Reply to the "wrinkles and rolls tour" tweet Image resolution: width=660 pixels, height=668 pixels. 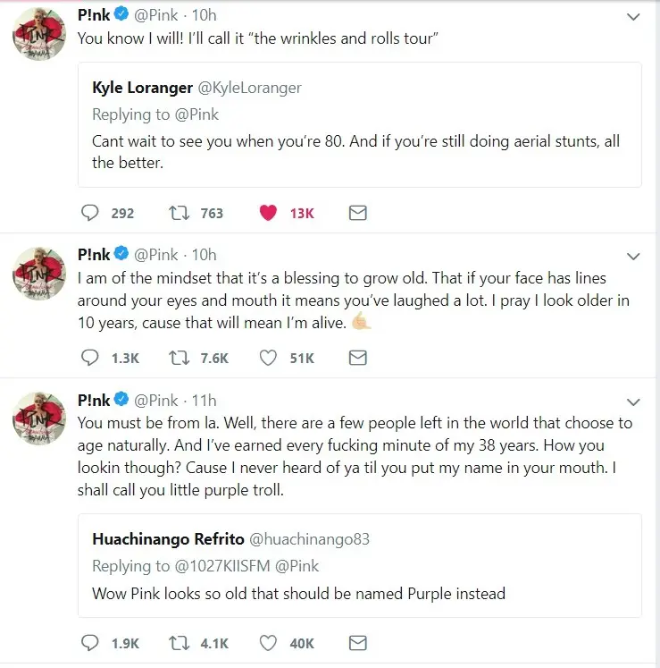point(90,213)
